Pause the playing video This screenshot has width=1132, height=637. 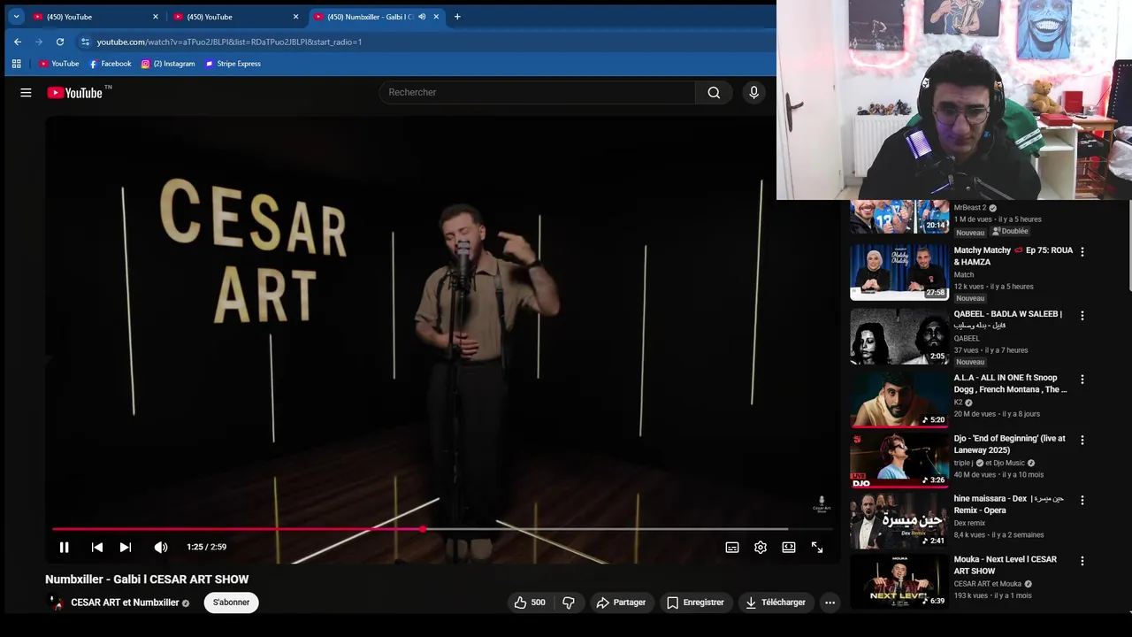pyautogui.click(x=64, y=548)
